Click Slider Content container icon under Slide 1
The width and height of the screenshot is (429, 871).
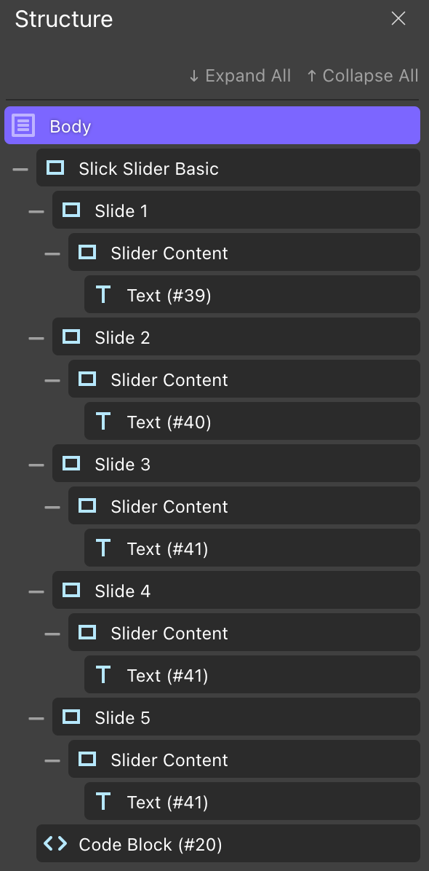click(87, 251)
